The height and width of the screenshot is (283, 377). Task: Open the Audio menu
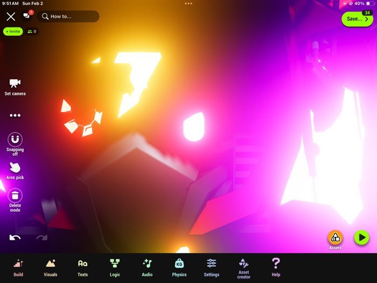147,268
